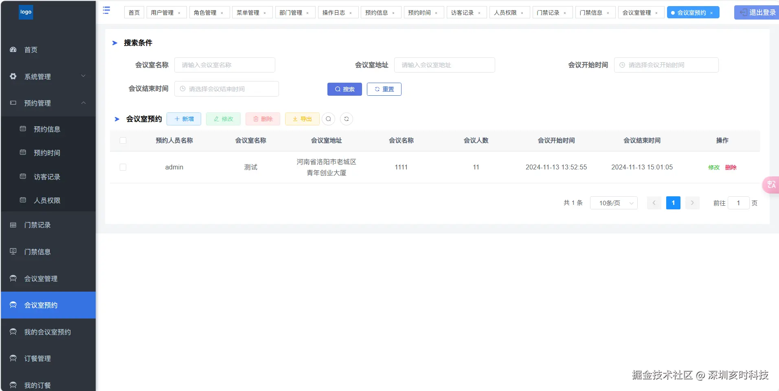Open 订餐管理 in the sidebar
779x391 pixels.
pyautogui.click(x=48, y=358)
